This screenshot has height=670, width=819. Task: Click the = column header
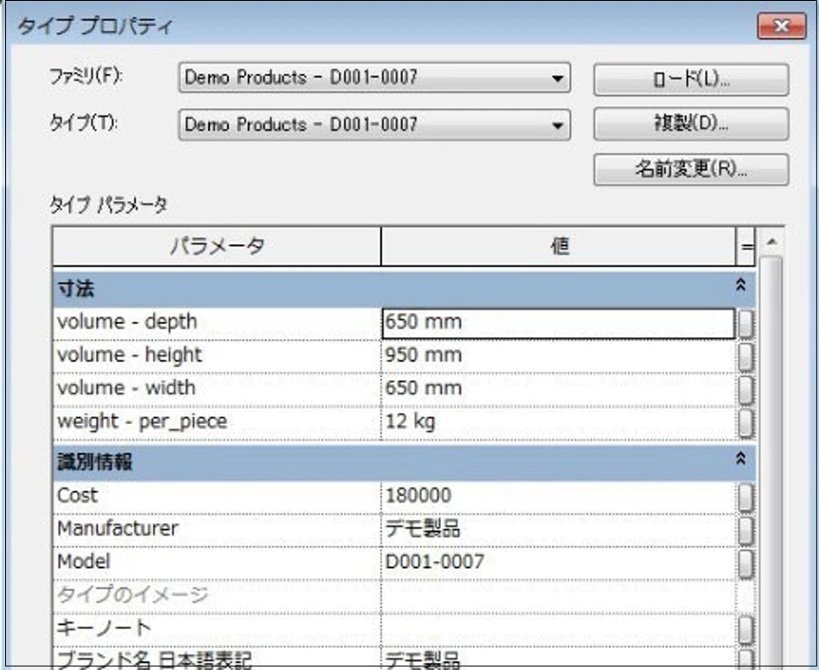(746, 246)
